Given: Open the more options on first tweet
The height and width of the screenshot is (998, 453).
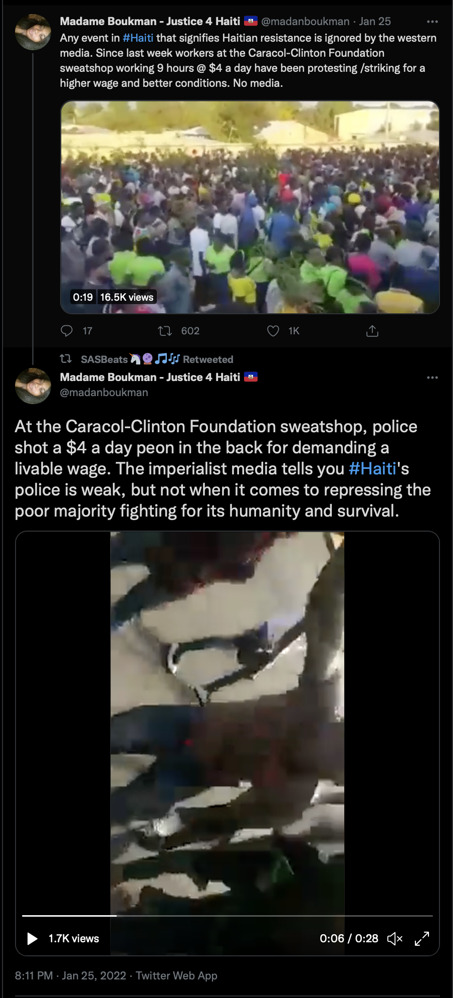Looking at the screenshot, I should point(432,22).
